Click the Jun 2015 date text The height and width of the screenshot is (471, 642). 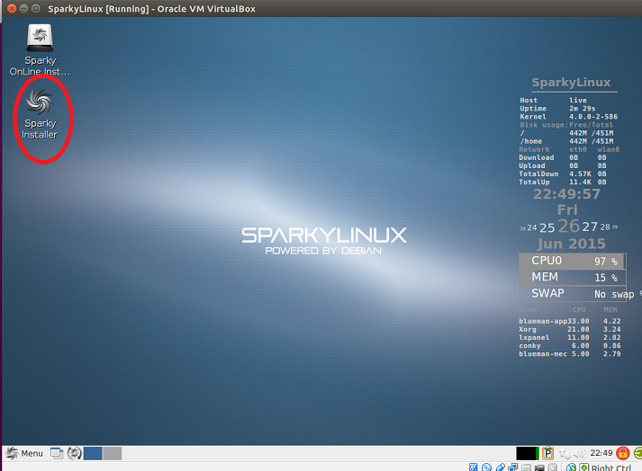(x=572, y=244)
